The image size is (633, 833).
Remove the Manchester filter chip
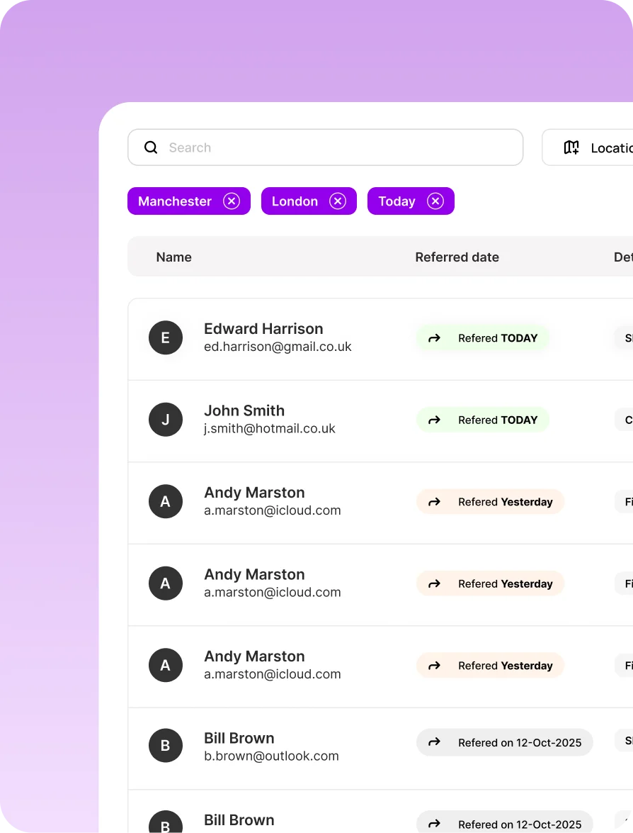pos(232,201)
